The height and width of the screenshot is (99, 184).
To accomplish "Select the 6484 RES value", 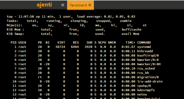I will (75, 47).
